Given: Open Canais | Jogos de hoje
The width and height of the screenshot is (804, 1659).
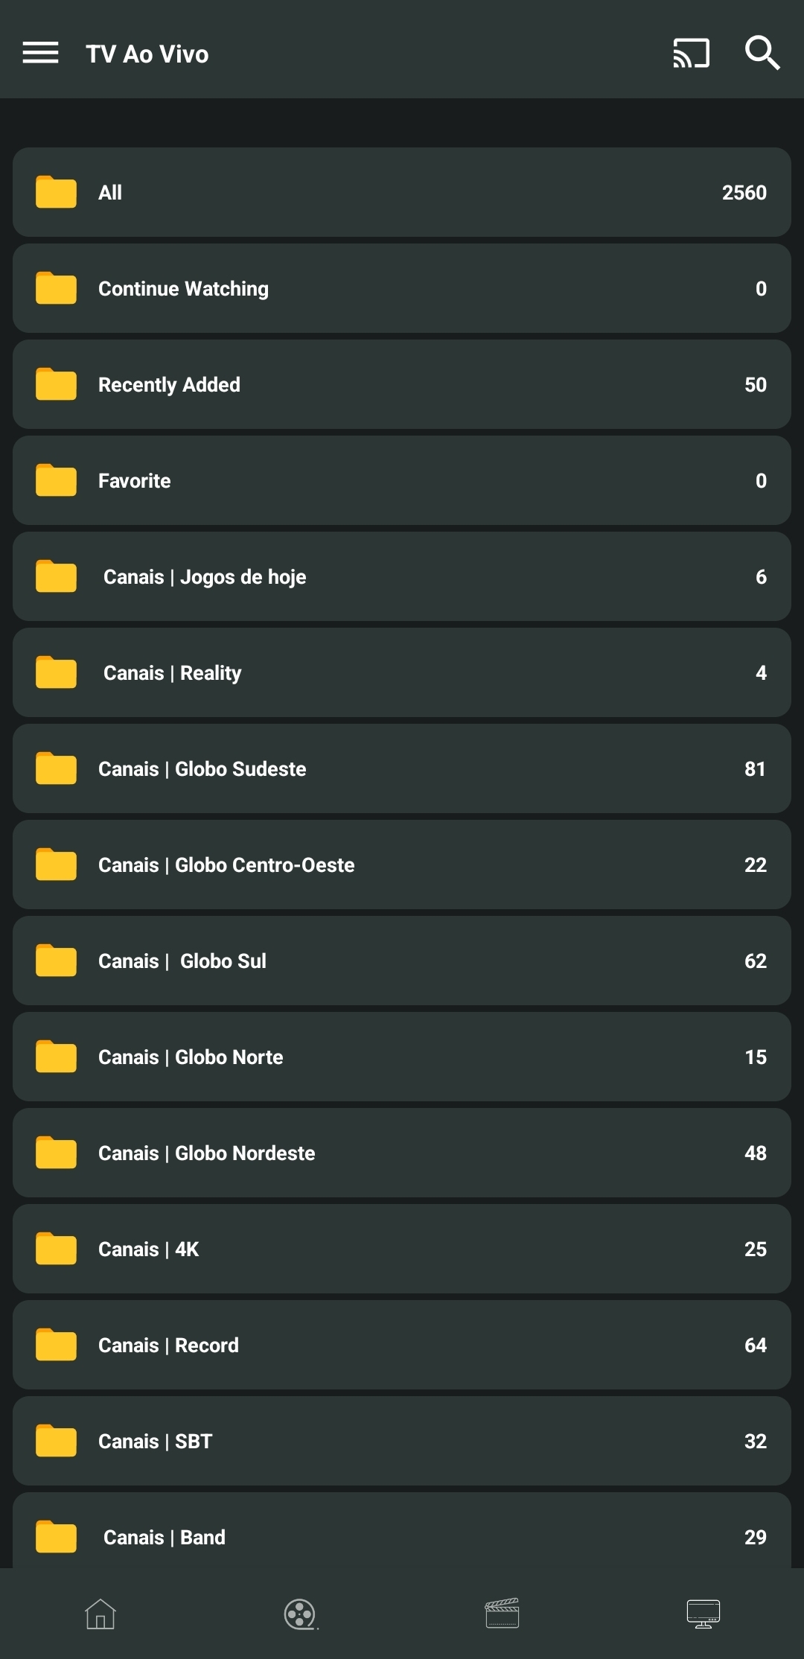Looking at the screenshot, I should [402, 576].
